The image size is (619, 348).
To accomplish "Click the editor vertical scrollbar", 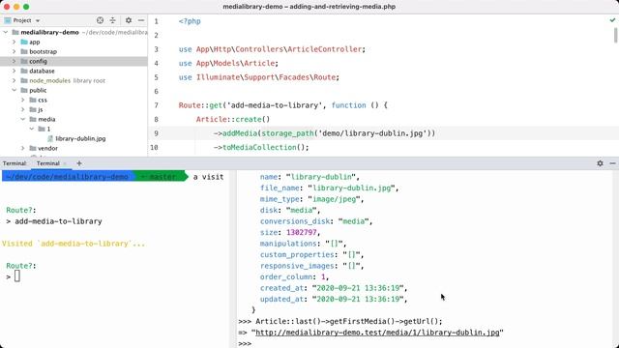I will 615,37.
